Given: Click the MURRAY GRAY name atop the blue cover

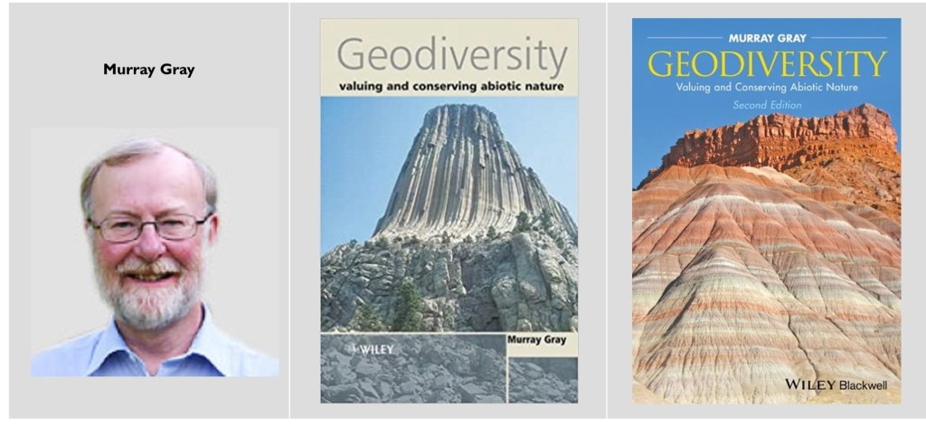Looking at the screenshot, I should tap(767, 38).
